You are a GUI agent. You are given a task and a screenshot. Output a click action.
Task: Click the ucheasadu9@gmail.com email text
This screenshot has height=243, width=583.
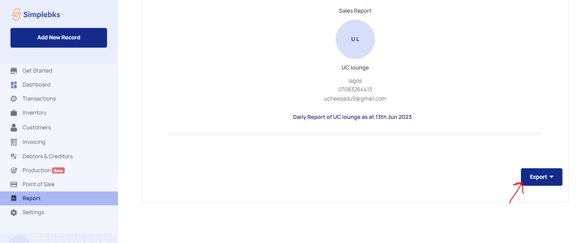coord(355,99)
